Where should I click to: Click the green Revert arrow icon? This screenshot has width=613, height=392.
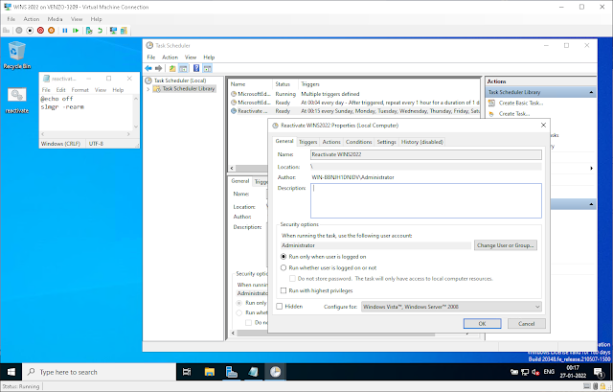[100, 30]
